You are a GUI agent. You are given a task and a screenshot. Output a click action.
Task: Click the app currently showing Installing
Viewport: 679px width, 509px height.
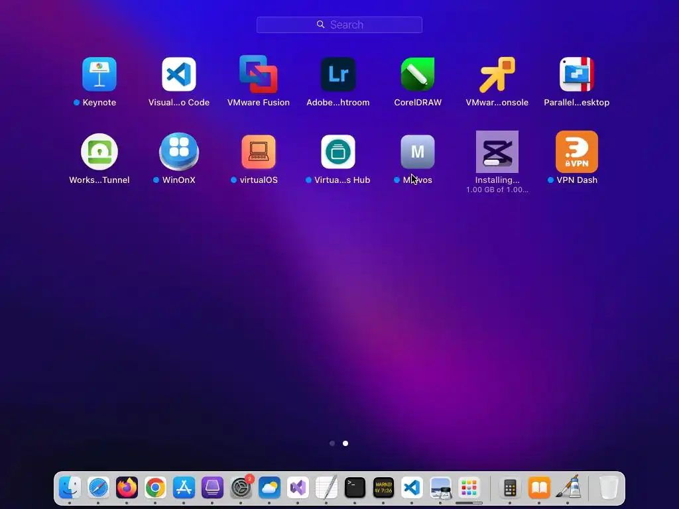pos(497,152)
